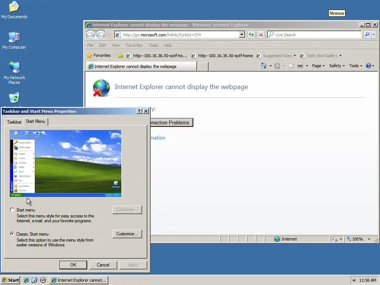Stop loading with the red X button
380x285 pixels.
tap(261, 35)
